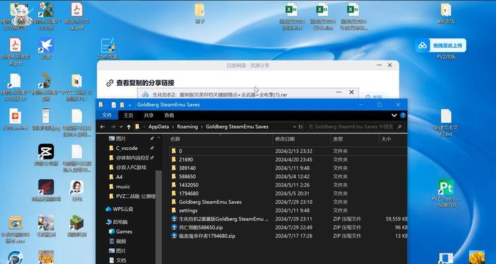Click the search magnifier icon
Image resolution: width=496 pixels, height=264 pixels.
point(399,127)
